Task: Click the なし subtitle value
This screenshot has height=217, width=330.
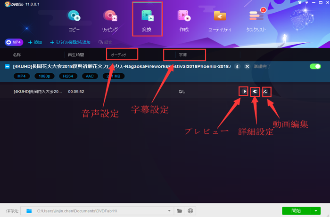Action: [182, 92]
